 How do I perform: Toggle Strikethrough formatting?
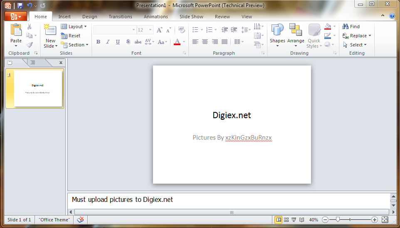click(138, 42)
